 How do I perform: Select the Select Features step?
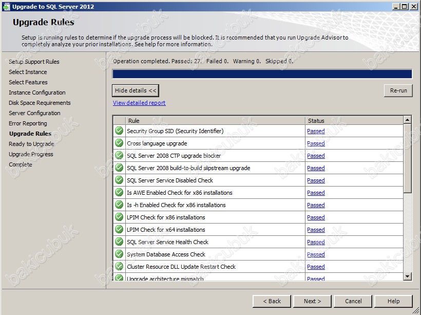point(28,82)
